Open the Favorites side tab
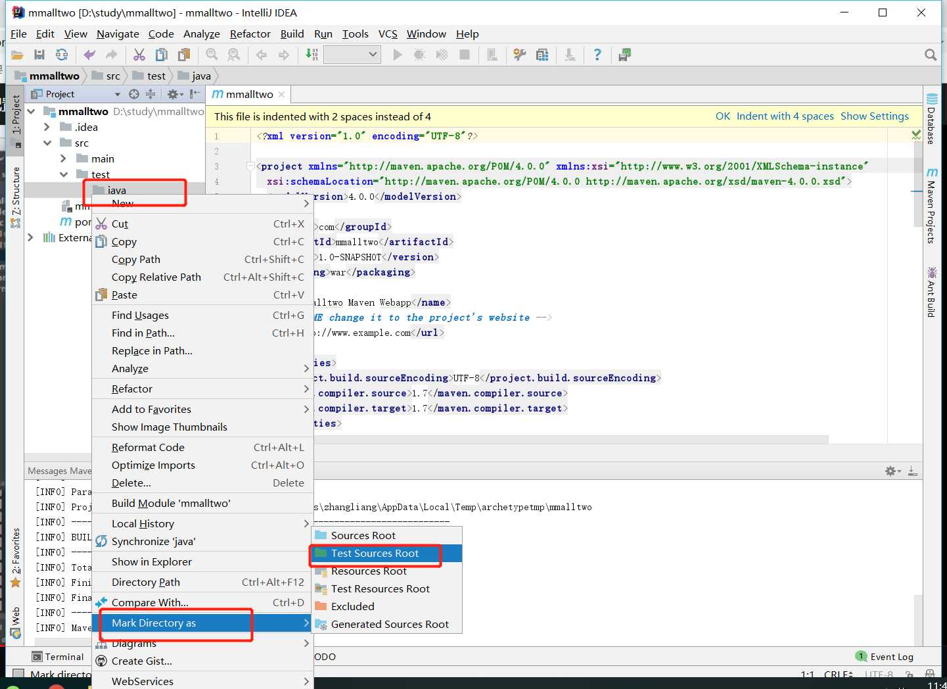This screenshot has height=689, width=947. (x=16, y=558)
